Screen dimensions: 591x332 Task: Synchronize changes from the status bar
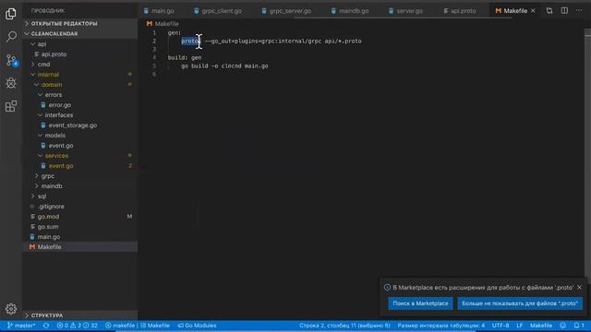click(x=46, y=326)
